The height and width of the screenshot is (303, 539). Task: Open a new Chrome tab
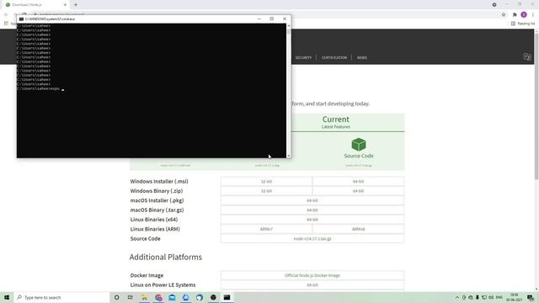(76, 5)
